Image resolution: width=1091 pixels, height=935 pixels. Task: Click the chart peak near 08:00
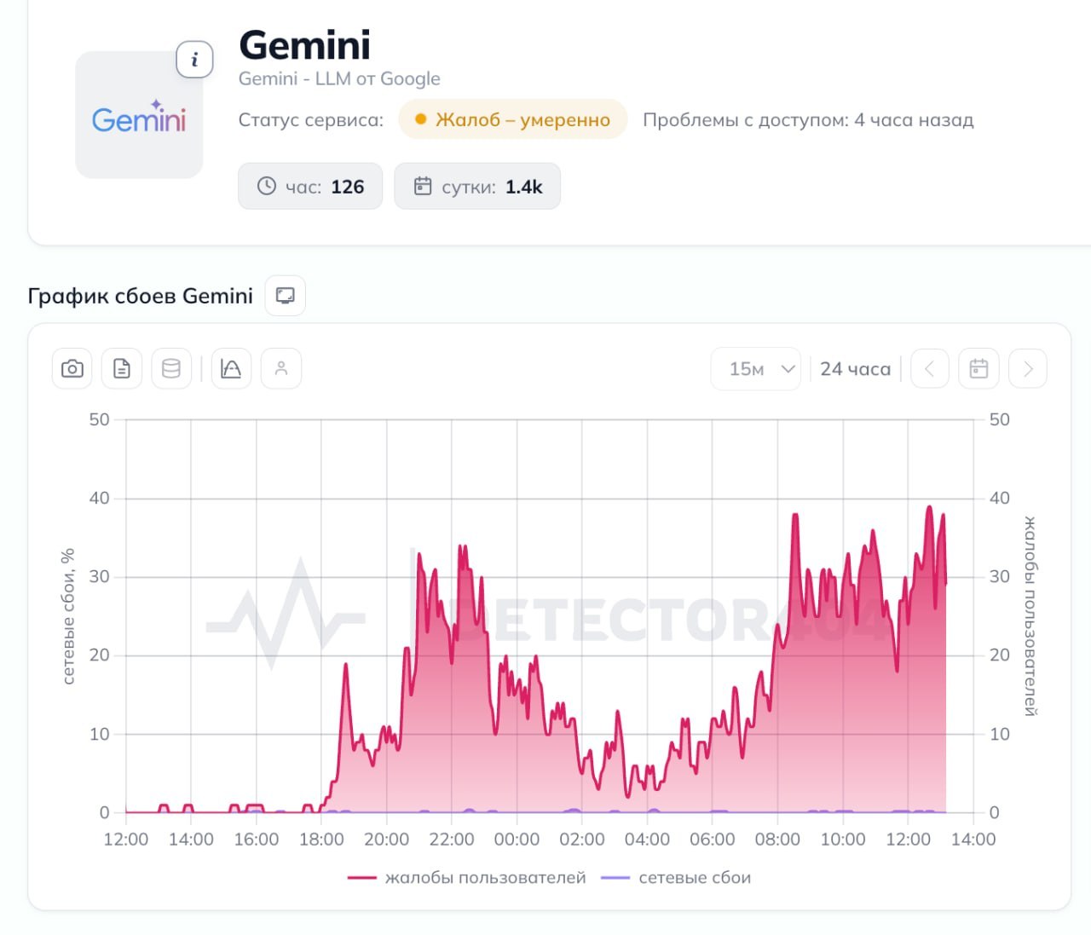click(x=795, y=515)
